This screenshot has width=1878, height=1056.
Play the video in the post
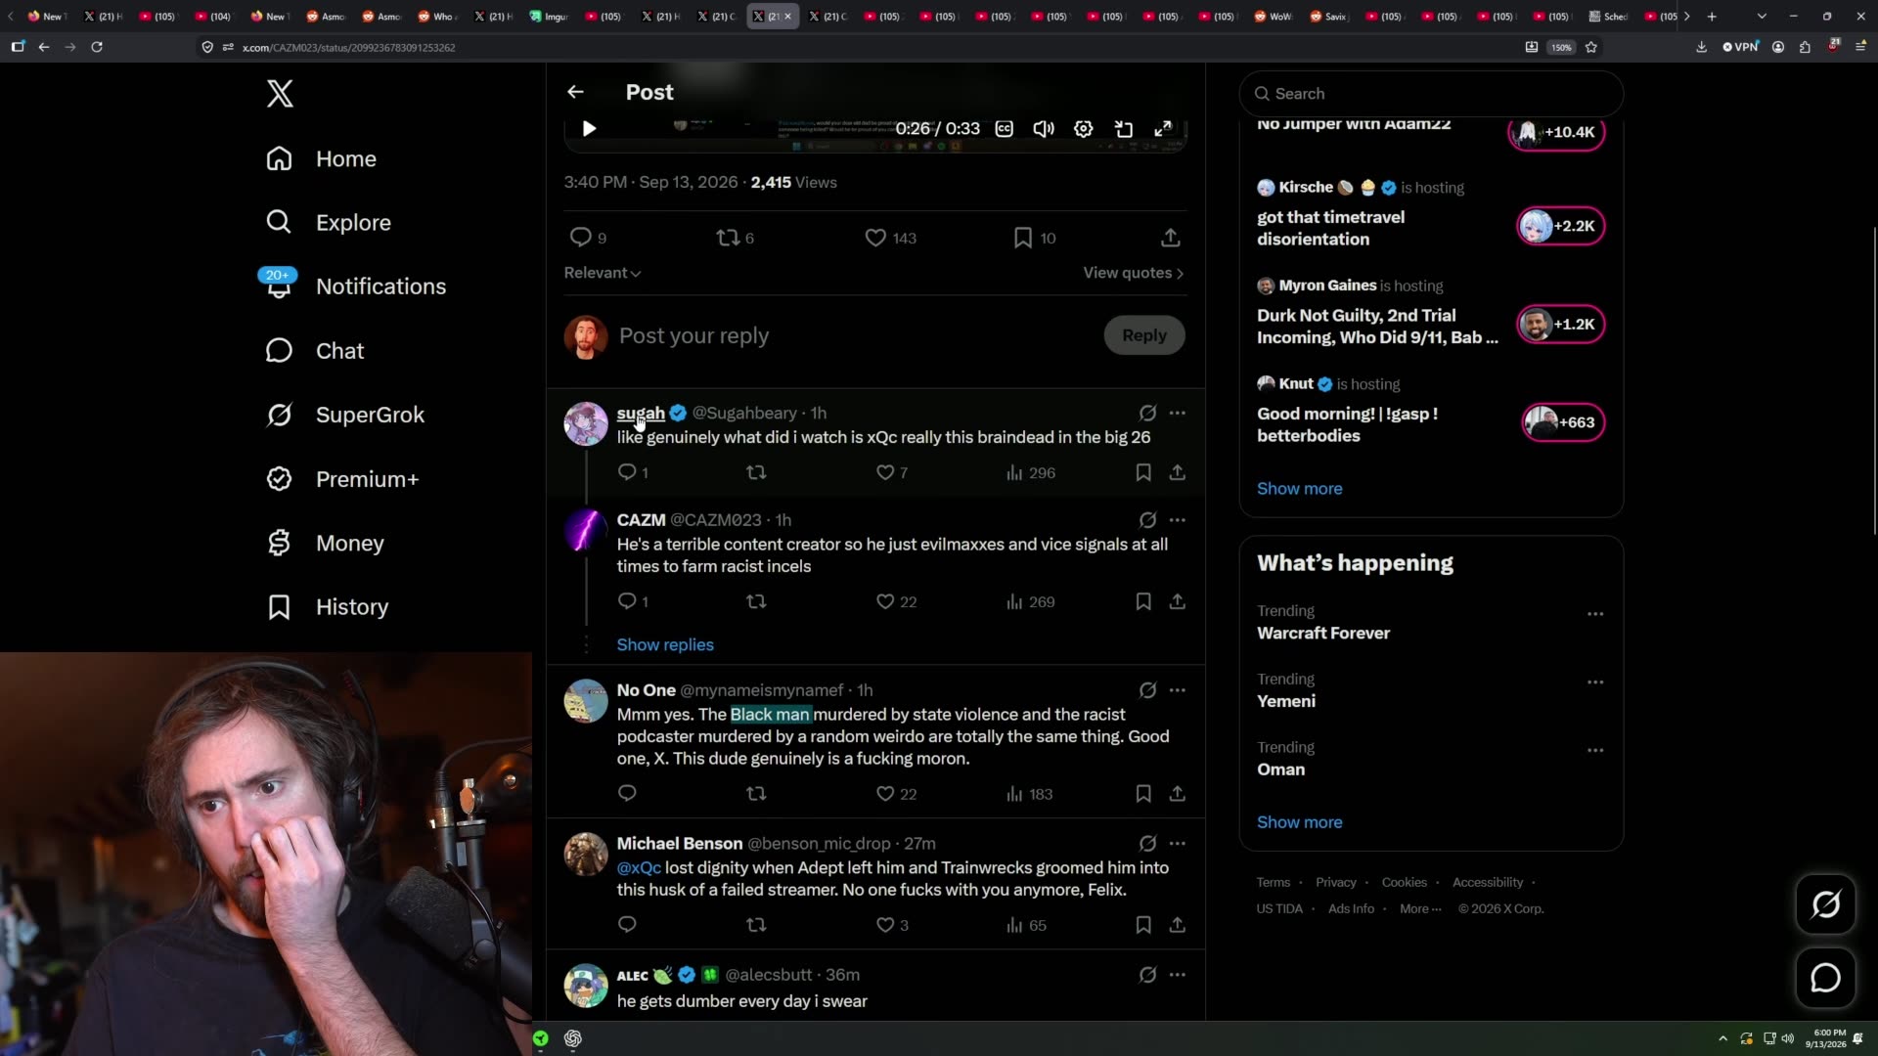589,128
